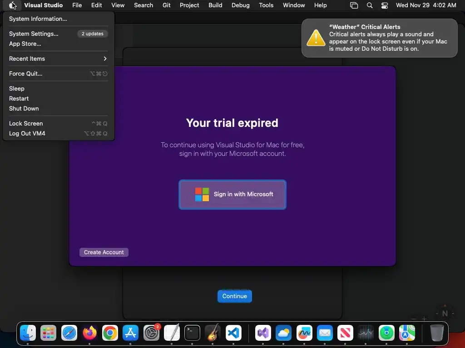Open TextEdit icon in the dock
This screenshot has height=348, width=465.
[172, 333]
